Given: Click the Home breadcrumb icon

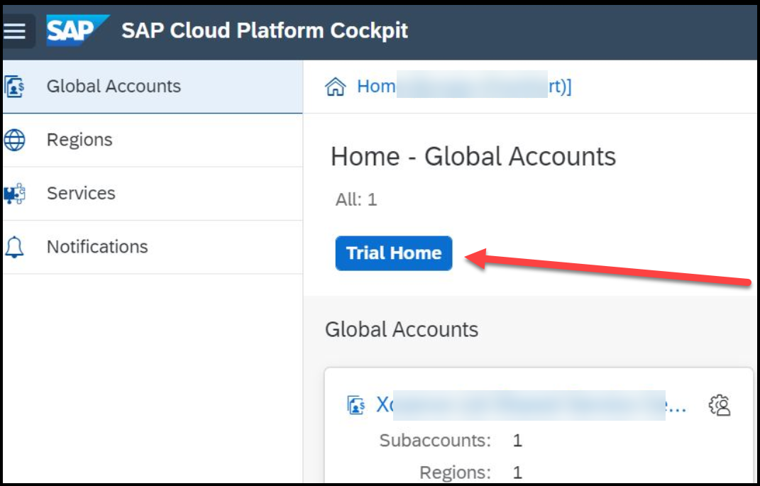Looking at the screenshot, I should tap(336, 87).
